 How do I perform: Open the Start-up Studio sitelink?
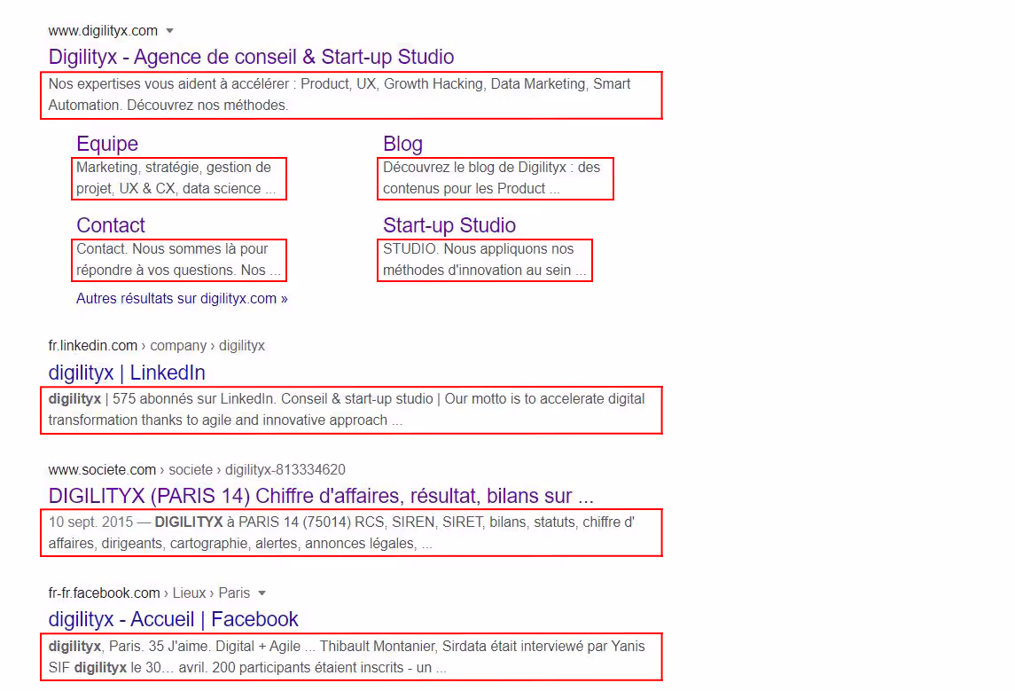[449, 225]
